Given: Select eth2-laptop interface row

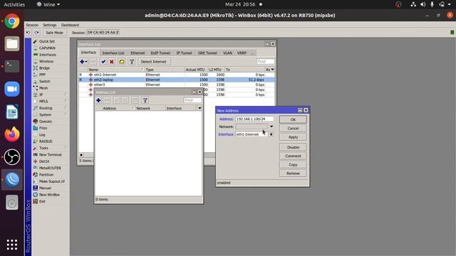Looking at the screenshot, I should (x=177, y=80).
